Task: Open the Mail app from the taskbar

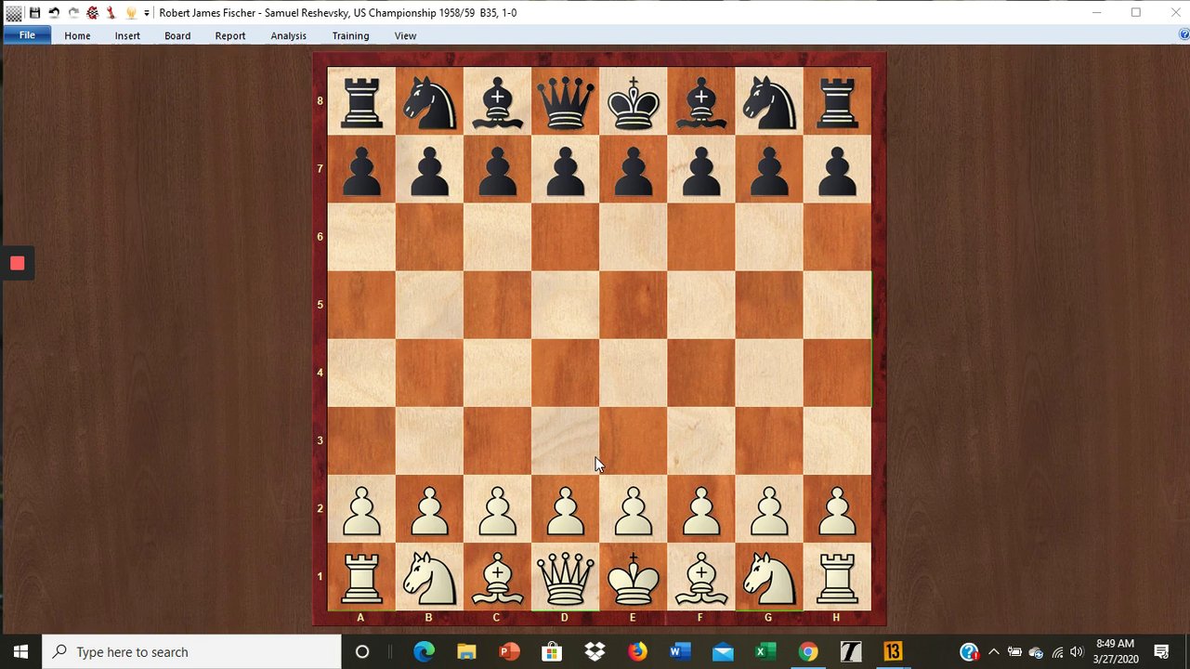Action: tap(723, 651)
